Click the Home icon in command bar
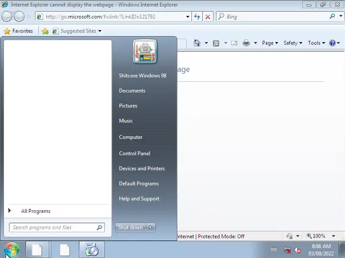 point(197,43)
